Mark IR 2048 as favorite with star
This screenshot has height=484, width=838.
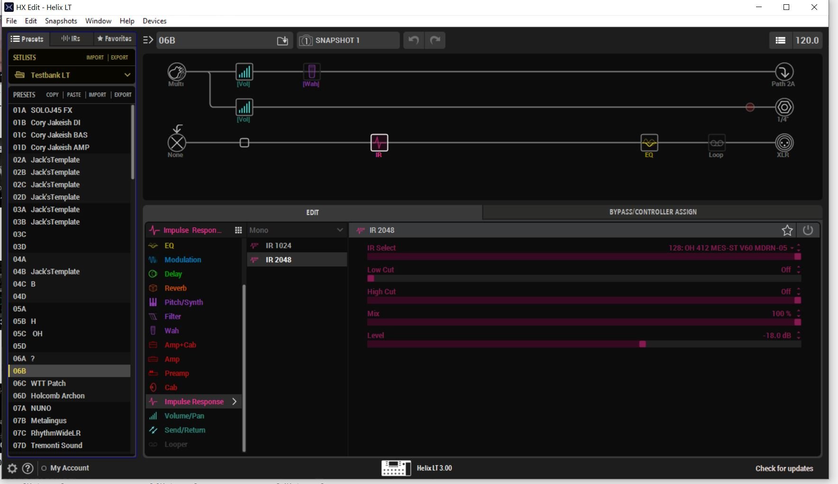coord(787,230)
